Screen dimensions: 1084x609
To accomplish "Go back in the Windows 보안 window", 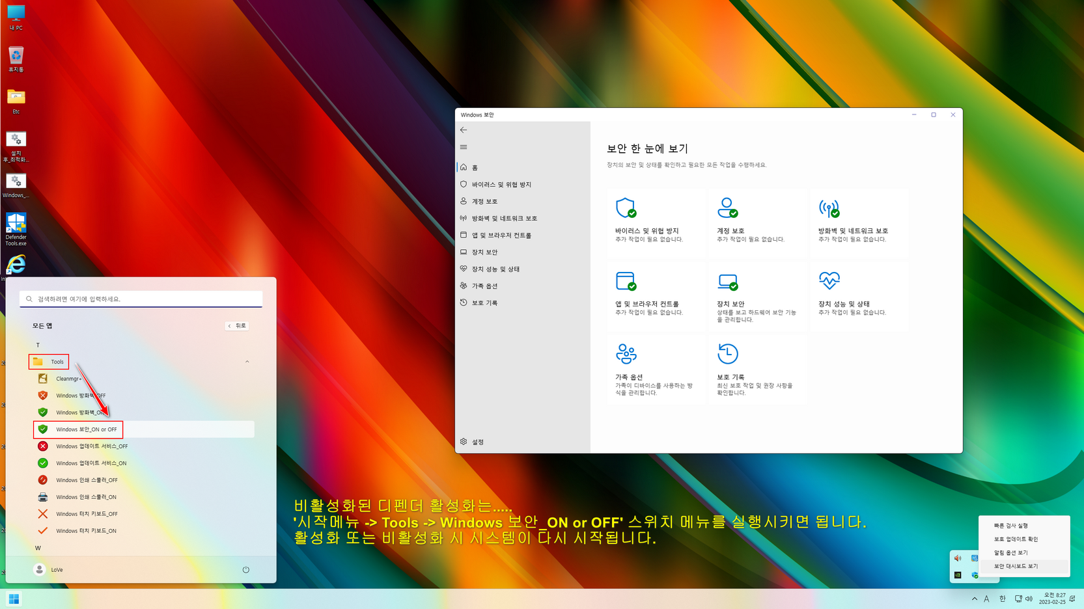I will coord(464,130).
